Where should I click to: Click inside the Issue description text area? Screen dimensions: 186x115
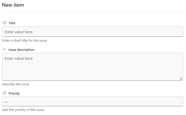point(93,67)
